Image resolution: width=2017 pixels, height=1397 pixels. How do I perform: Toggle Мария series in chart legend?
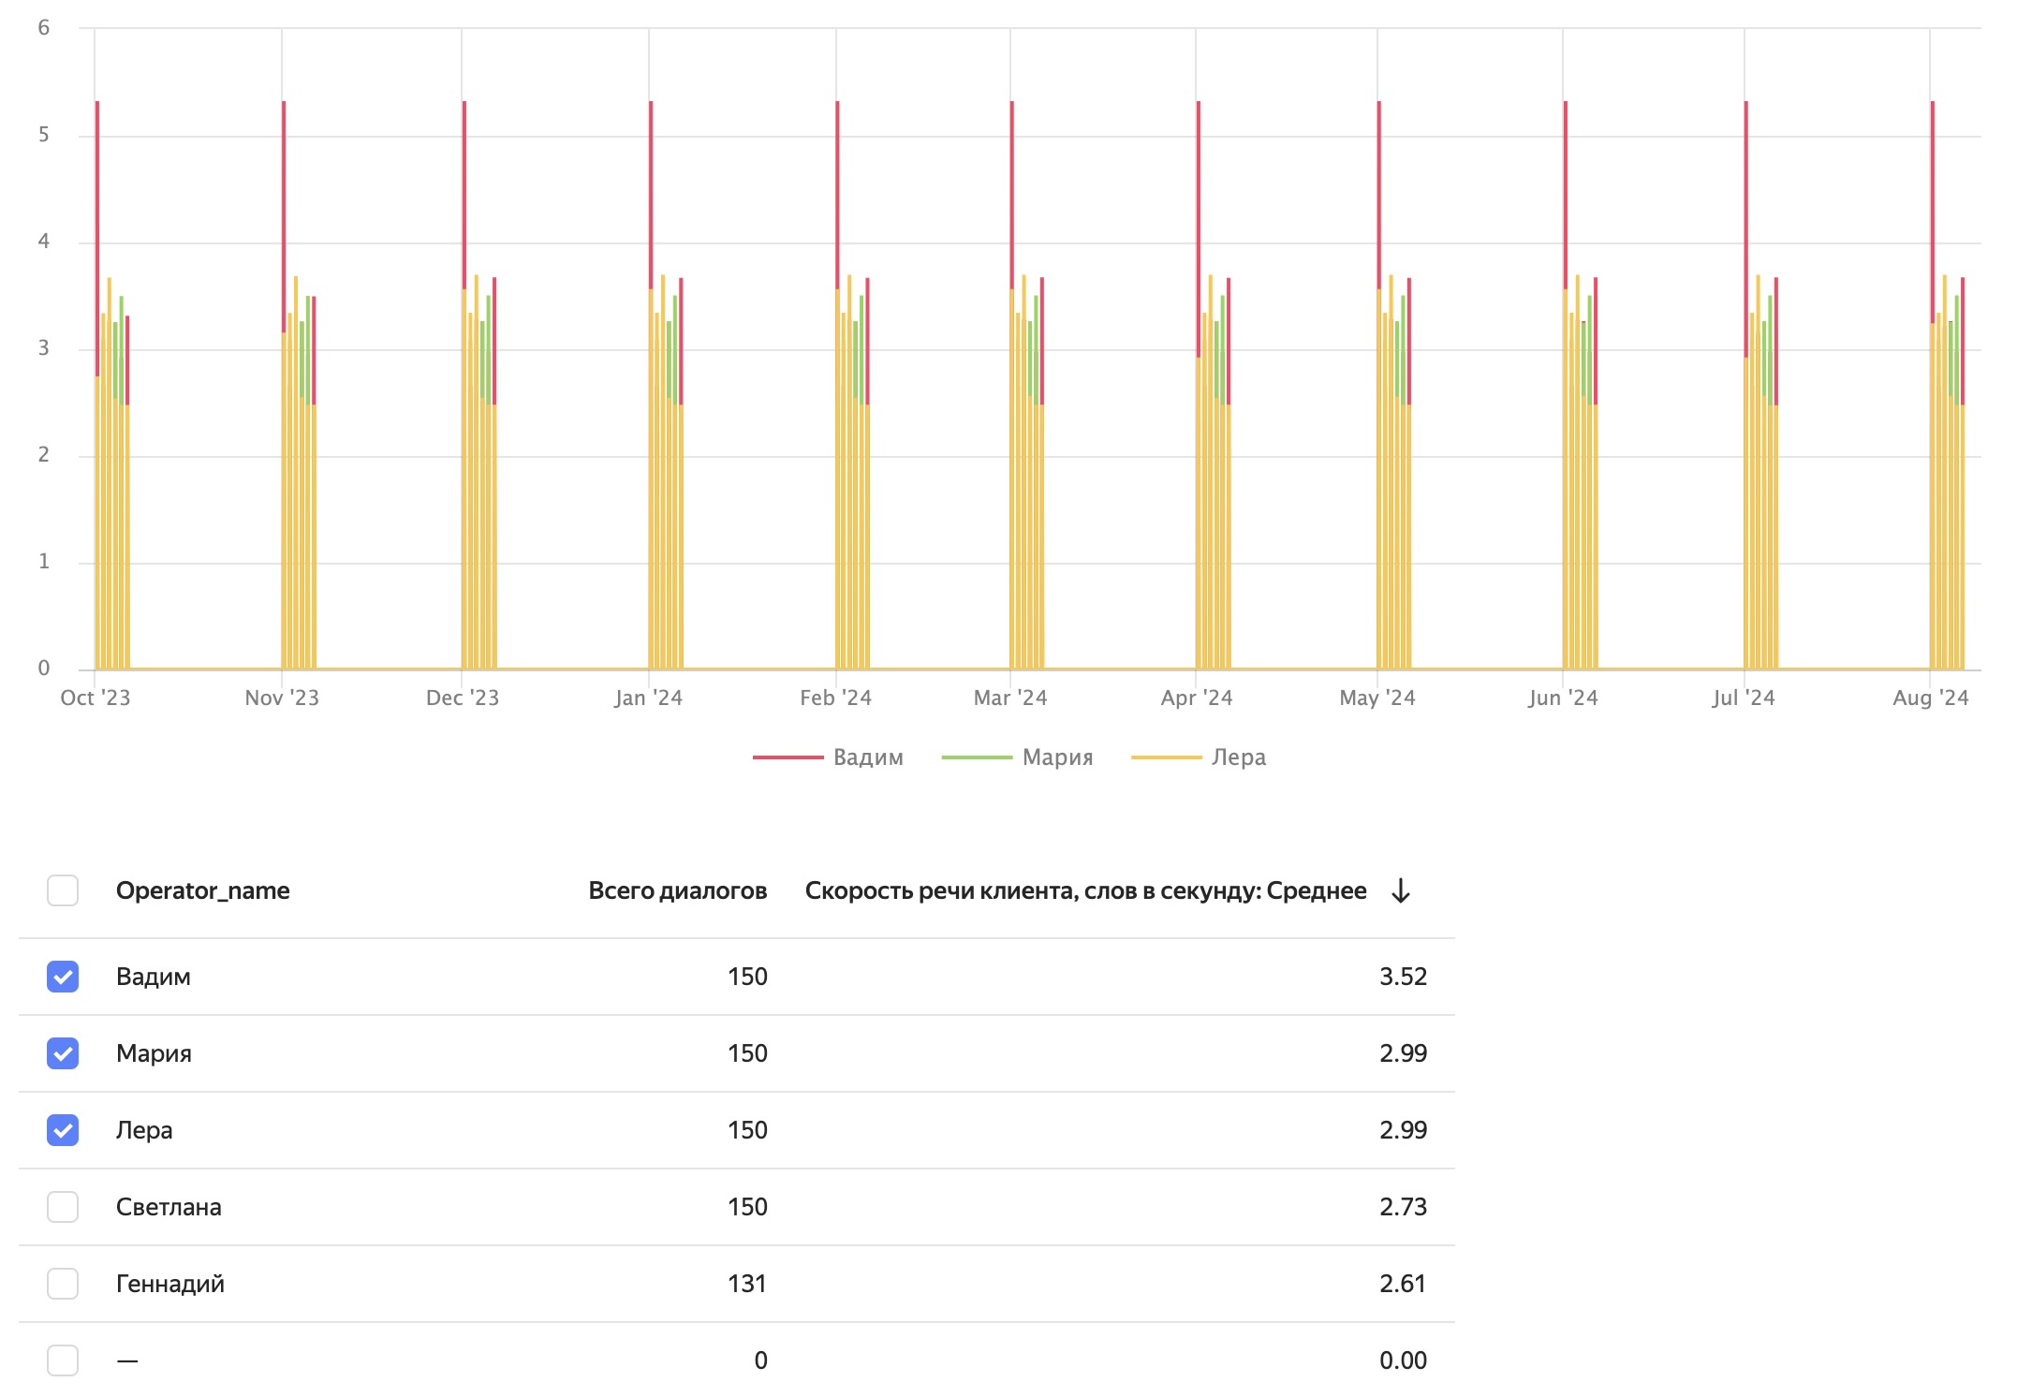(1057, 757)
